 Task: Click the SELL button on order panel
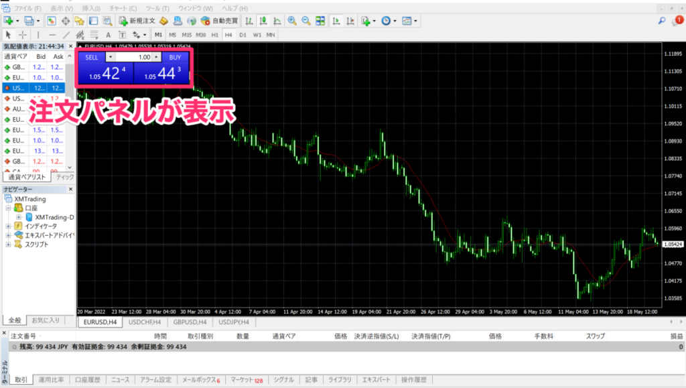[91, 58]
